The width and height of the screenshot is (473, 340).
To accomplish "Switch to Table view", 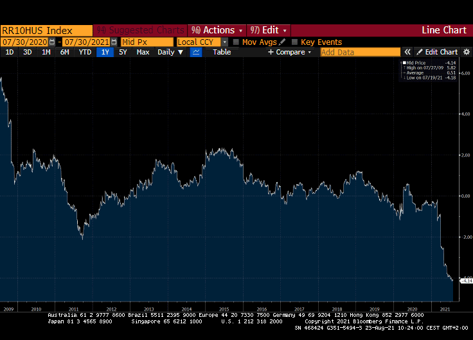I will pyautogui.click(x=222, y=52).
